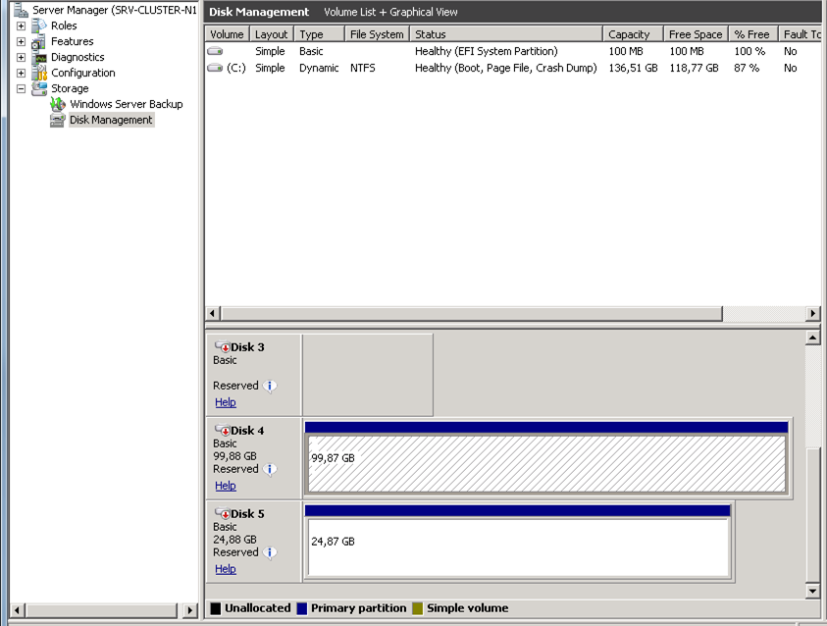Click the Features icon in tree
827x626 pixels.
[x=39, y=42]
